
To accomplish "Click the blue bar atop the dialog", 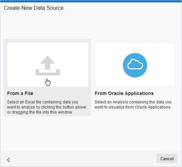I will (x=91, y=1).
